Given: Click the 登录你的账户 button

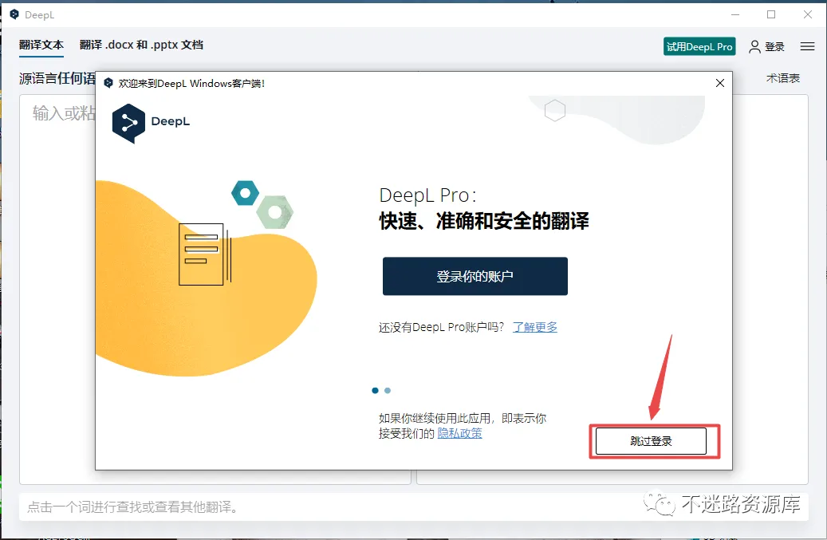Looking at the screenshot, I should click(475, 276).
